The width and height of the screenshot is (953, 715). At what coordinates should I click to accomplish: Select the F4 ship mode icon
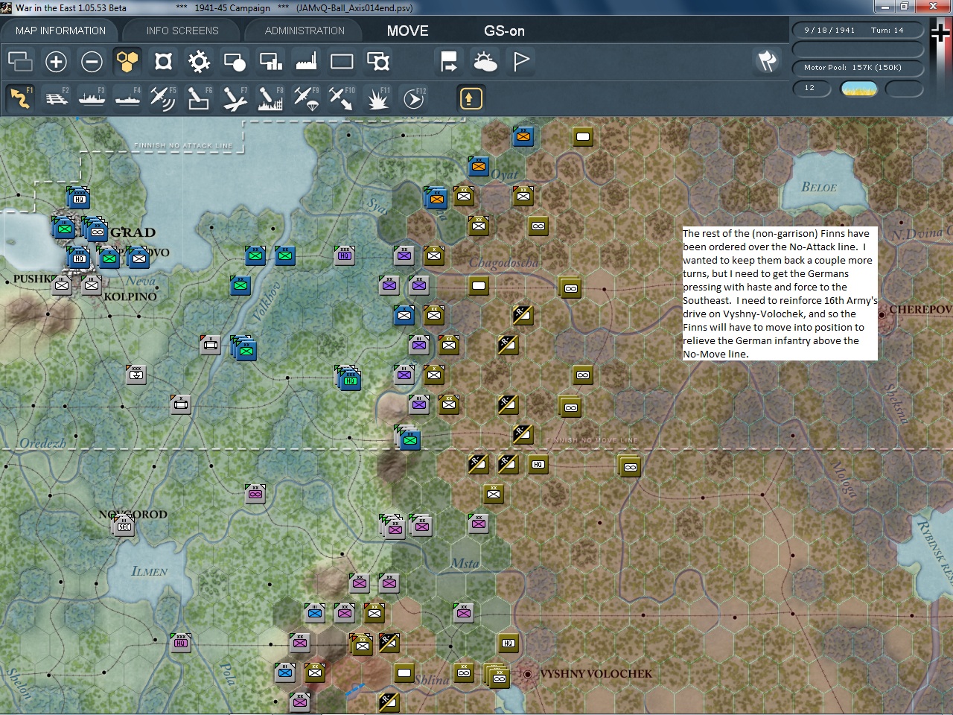click(x=127, y=98)
